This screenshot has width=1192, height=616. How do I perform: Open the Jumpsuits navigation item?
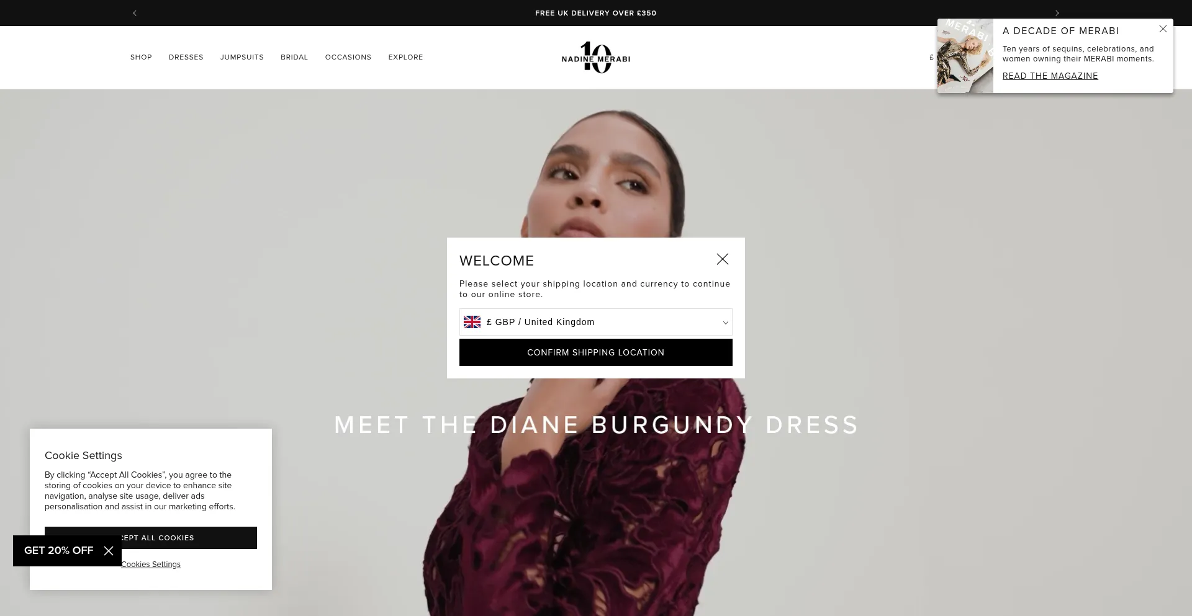pyautogui.click(x=242, y=57)
